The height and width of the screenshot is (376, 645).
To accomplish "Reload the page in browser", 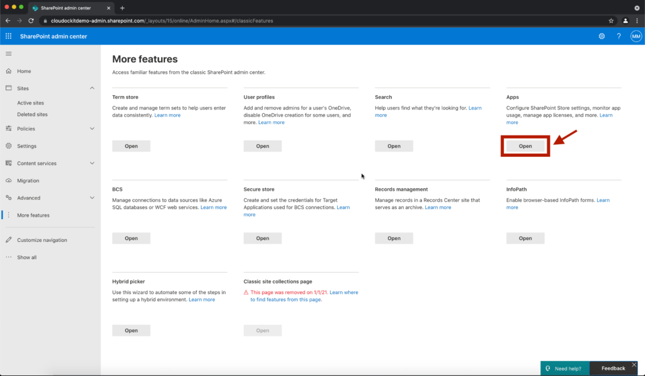I will (31, 21).
